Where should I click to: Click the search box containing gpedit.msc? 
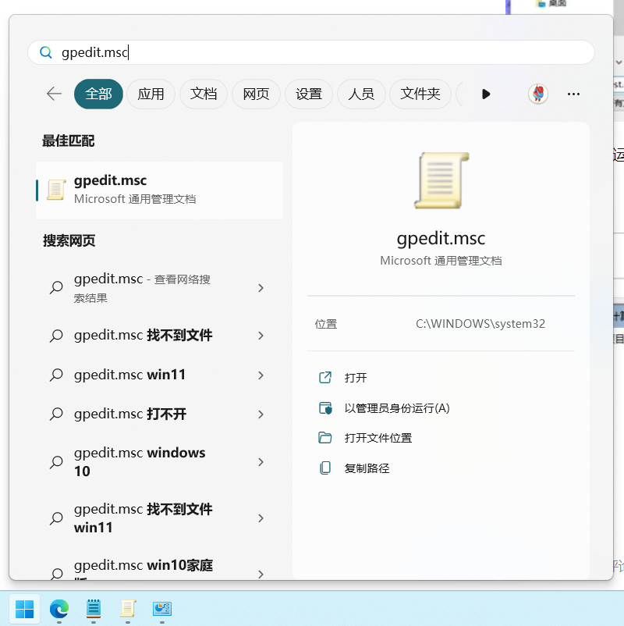coord(311,52)
